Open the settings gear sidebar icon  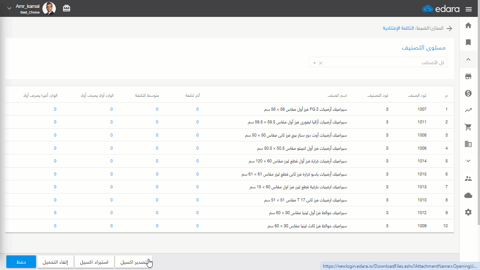pyautogui.click(x=468, y=212)
